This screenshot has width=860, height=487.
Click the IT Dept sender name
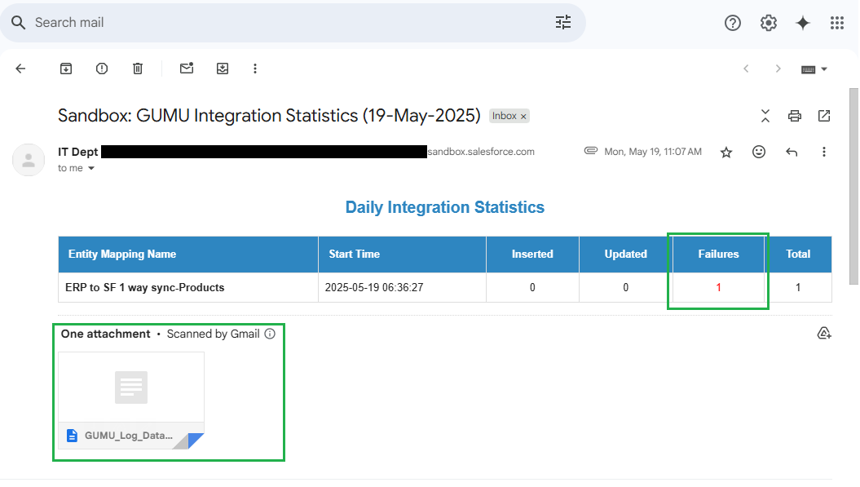tap(78, 152)
